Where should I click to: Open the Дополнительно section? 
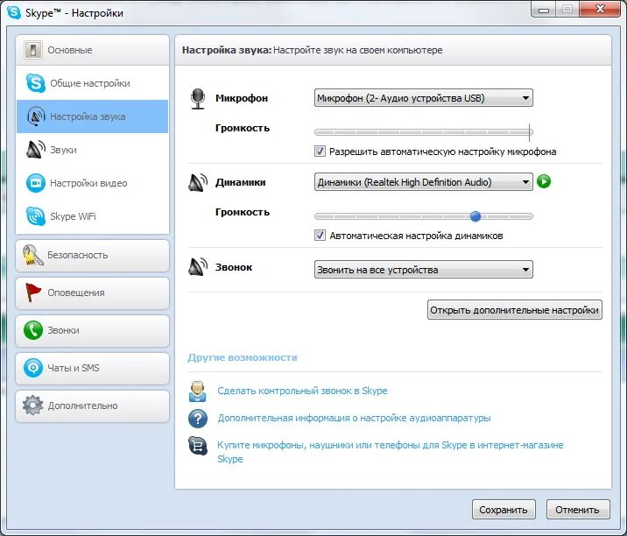[92, 406]
